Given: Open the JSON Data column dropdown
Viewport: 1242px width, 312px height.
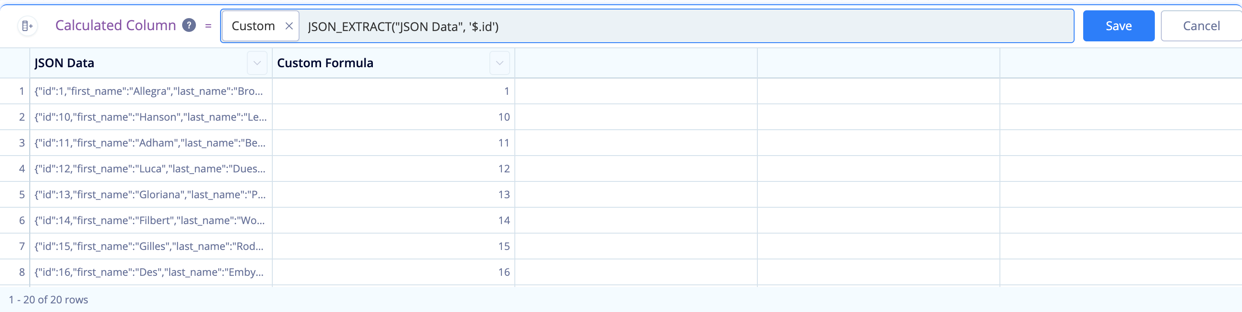Looking at the screenshot, I should (x=257, y=62).
